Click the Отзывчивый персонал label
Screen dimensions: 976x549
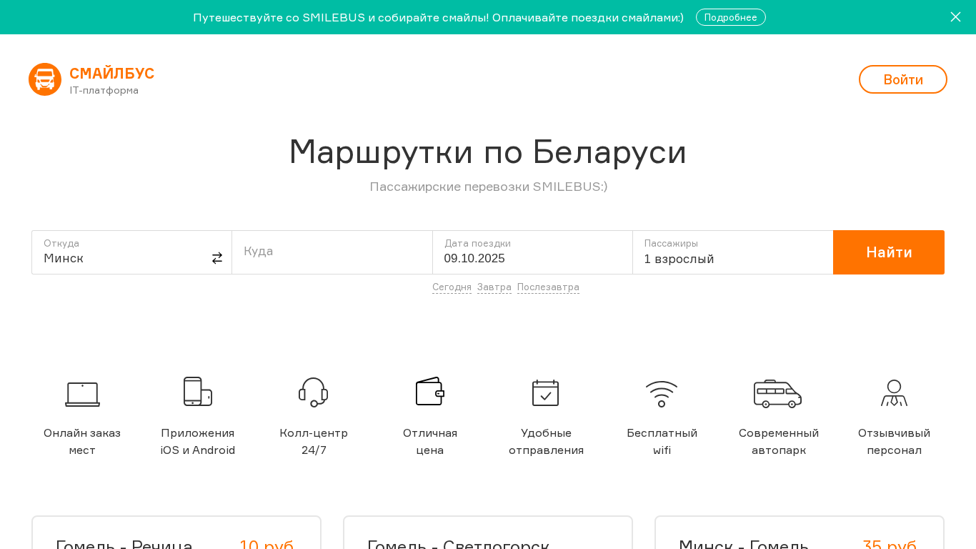pyautogui.click(x=895, y=442)
